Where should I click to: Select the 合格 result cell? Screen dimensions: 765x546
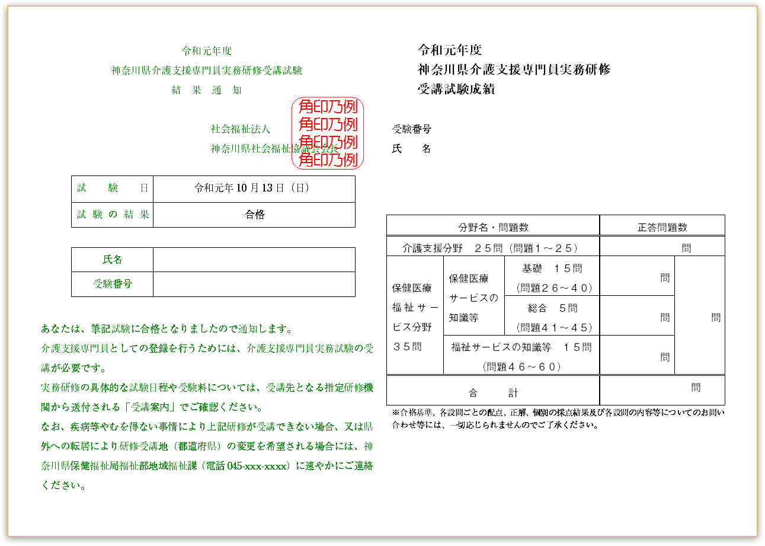pos(254,214)
